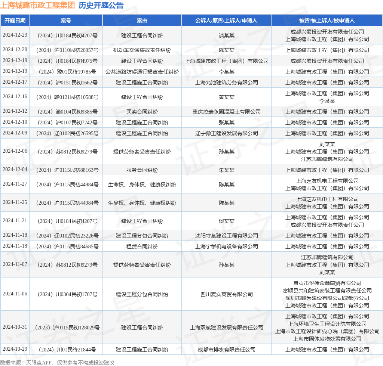The width and height of the screenshot is (383, 366).
Task: Click the 开庭日期 column header
Action: click(15, 21)
